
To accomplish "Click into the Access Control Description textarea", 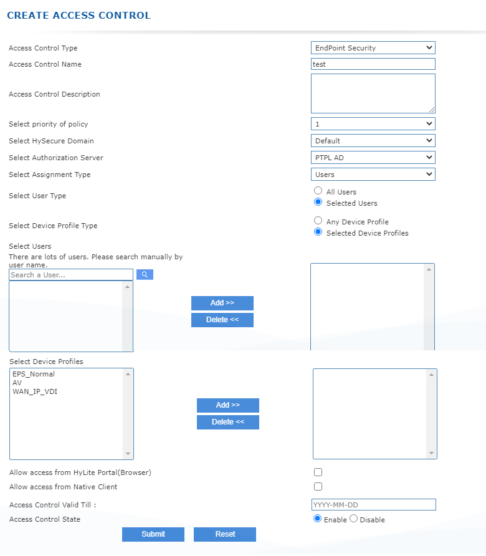I will pyautogui.click(x=373, y=93).
